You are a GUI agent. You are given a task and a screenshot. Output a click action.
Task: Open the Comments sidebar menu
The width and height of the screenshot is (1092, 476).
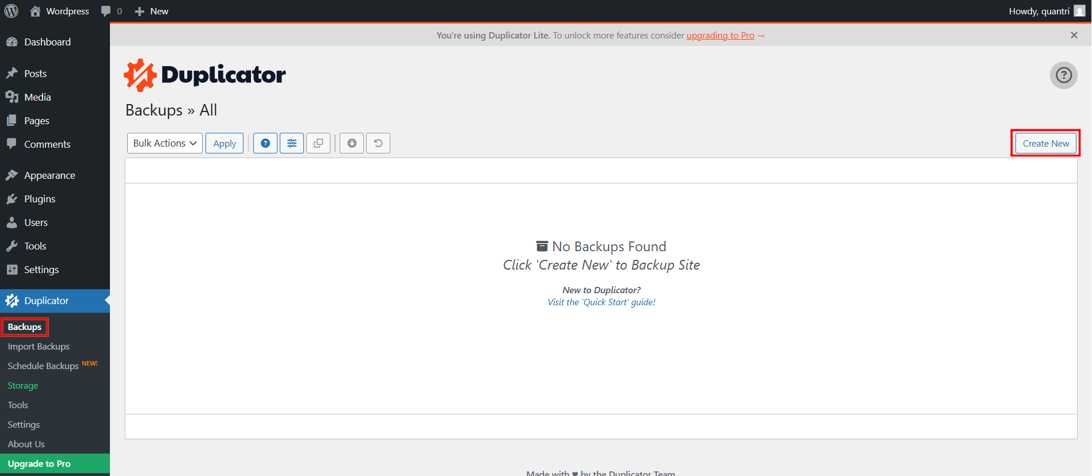[x=55, y=144]
